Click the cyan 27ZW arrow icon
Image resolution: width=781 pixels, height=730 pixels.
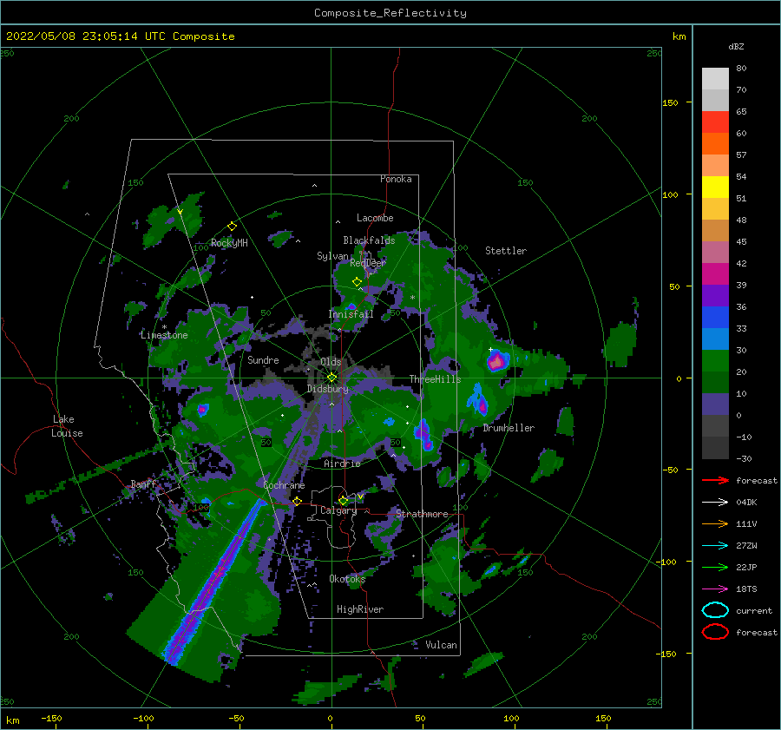pos(715,546)
